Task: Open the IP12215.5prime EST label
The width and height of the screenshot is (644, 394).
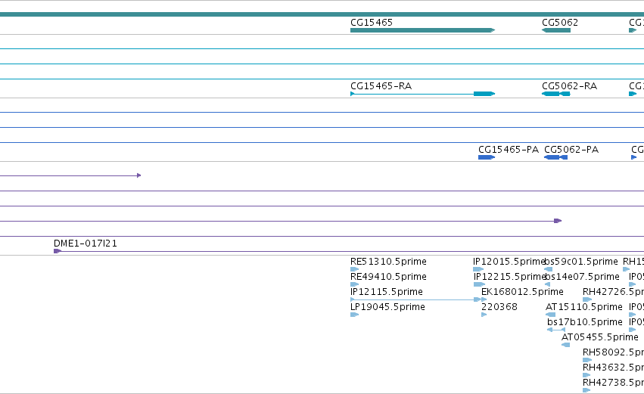Action: pyautogui.click(x=510, y=277)
